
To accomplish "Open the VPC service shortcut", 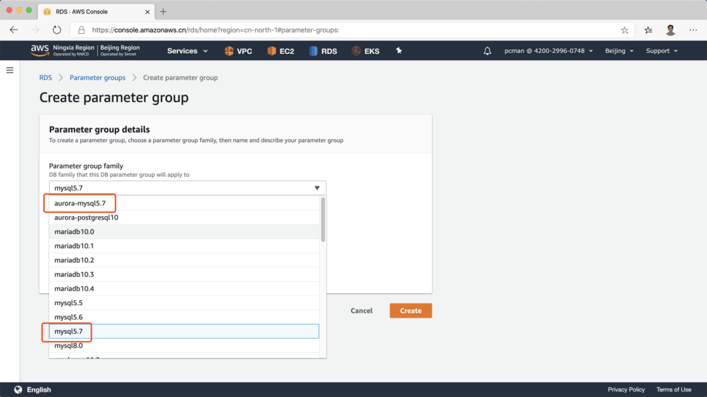I will pyautogui.click(x=238, y=51).
